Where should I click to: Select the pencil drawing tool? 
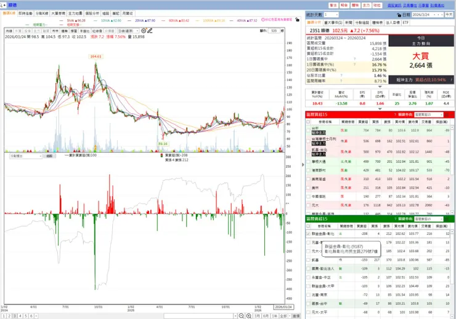coord(150,31)
